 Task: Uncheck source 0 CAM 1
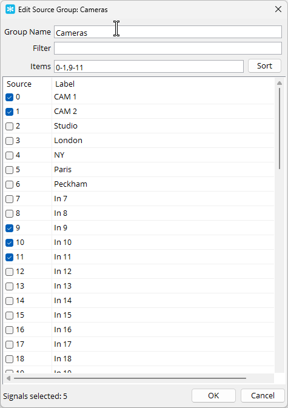coord(9,98)
